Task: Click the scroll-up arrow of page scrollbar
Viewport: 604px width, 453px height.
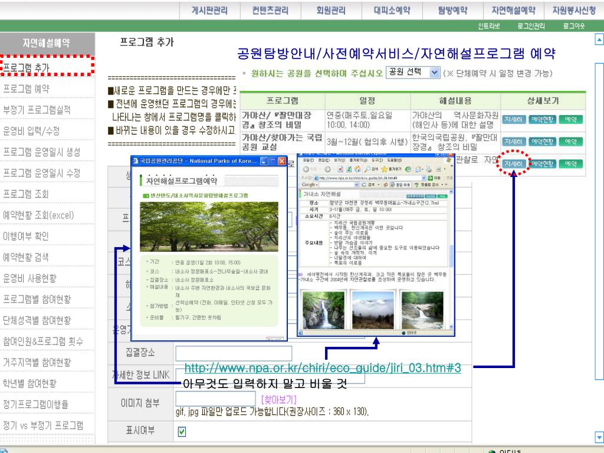Action: [599, 40]
